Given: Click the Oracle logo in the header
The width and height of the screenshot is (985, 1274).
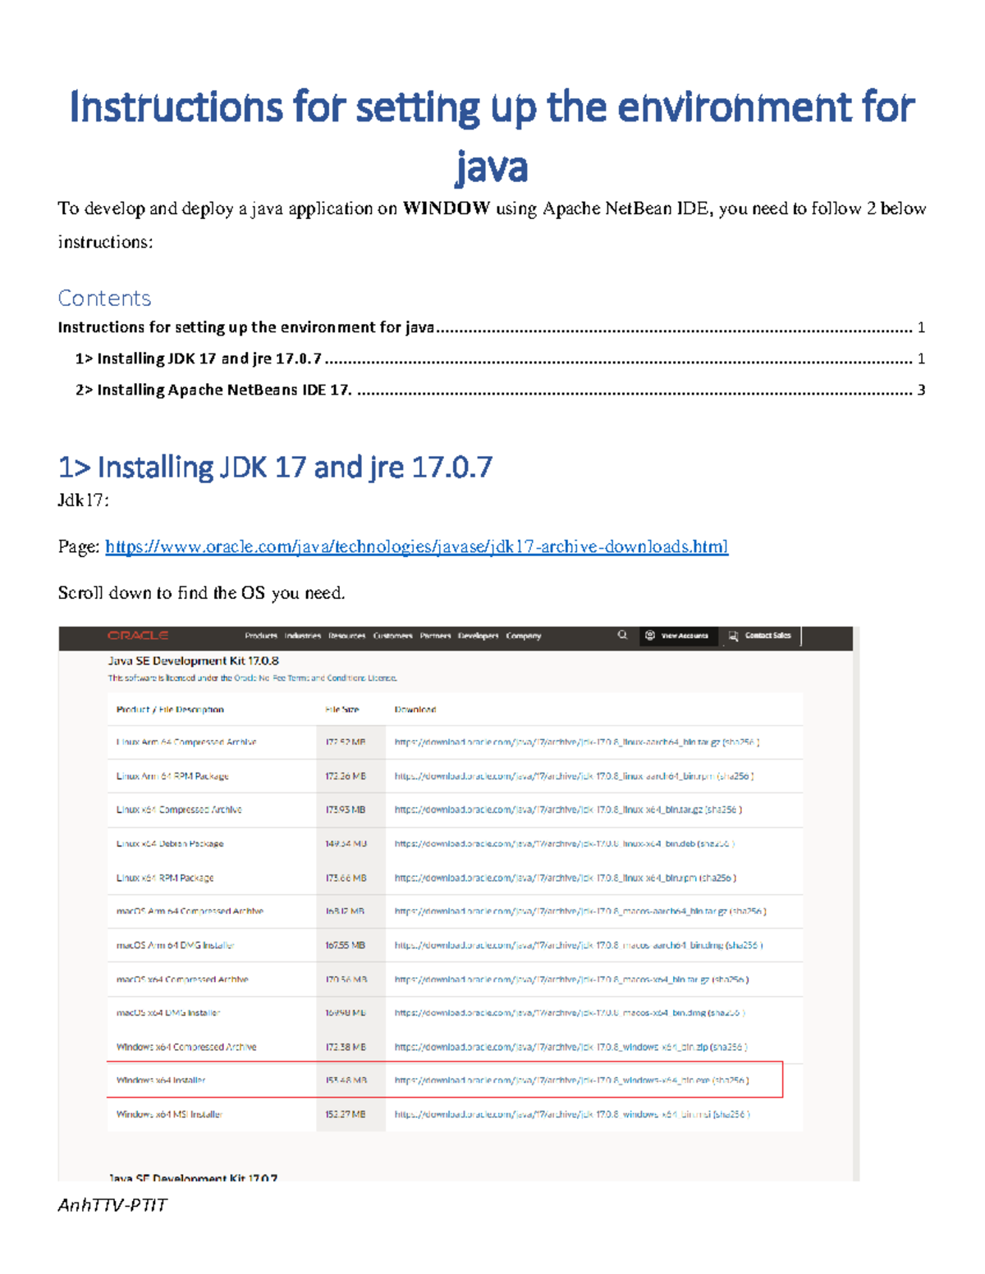Looking at the screenshot, I should click(x=138, y=636).
